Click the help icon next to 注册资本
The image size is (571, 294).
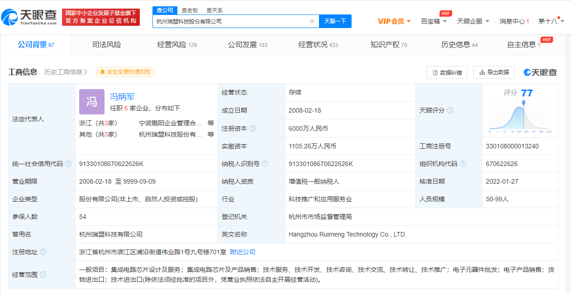click(x=252, y=128)
